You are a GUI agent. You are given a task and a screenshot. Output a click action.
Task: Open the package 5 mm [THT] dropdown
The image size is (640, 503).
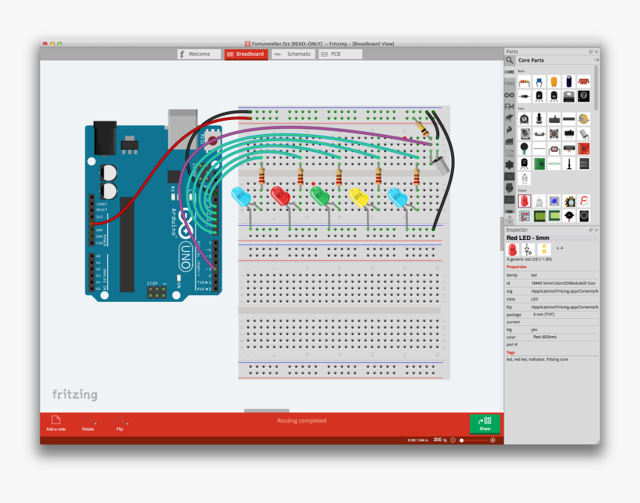(565, 314)
